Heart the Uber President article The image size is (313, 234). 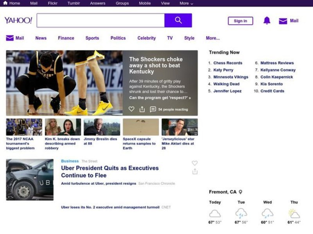click(x=194, y=163)
